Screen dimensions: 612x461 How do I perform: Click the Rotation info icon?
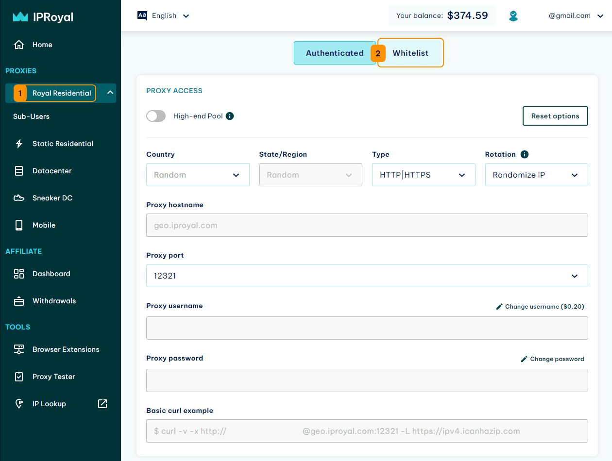click(x=525, y=154)
